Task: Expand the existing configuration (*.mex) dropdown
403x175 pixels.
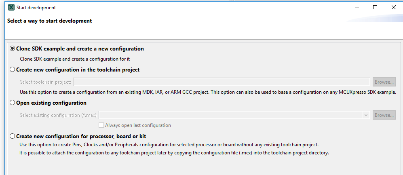Action: pos(366,115)
